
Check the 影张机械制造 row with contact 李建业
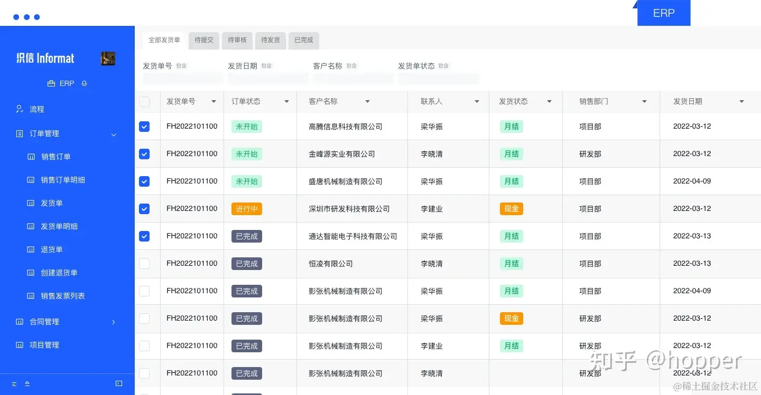(144, 346)
